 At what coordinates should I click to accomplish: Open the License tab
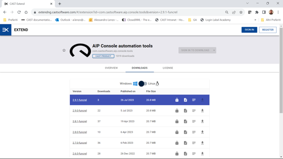tap(168, 68)
